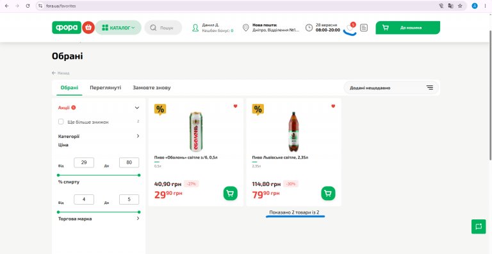The height and width of the screenshot is (254, 492).
Task: Open Пиво Львівське світле product title
Action: 280,158
